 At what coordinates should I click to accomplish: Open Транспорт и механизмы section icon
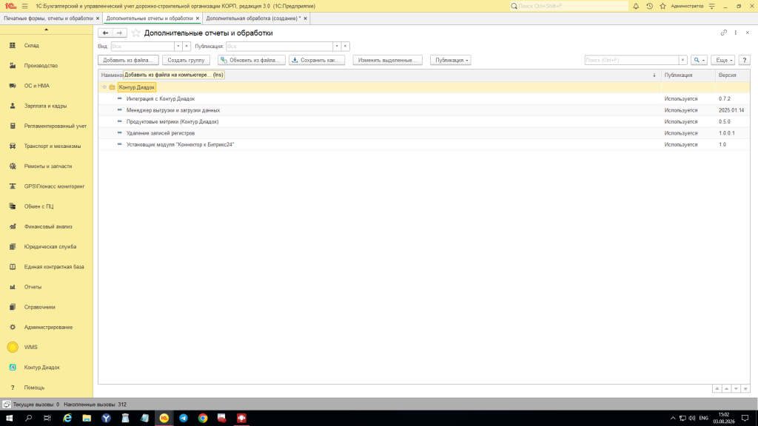click(13, 146)
